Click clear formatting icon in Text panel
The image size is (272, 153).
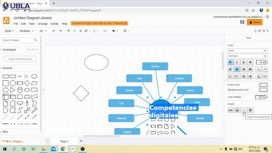point(258,76)
